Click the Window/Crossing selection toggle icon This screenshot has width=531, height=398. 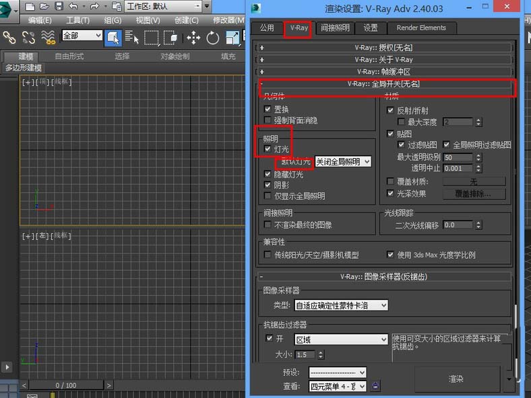(x=170, y=38)
